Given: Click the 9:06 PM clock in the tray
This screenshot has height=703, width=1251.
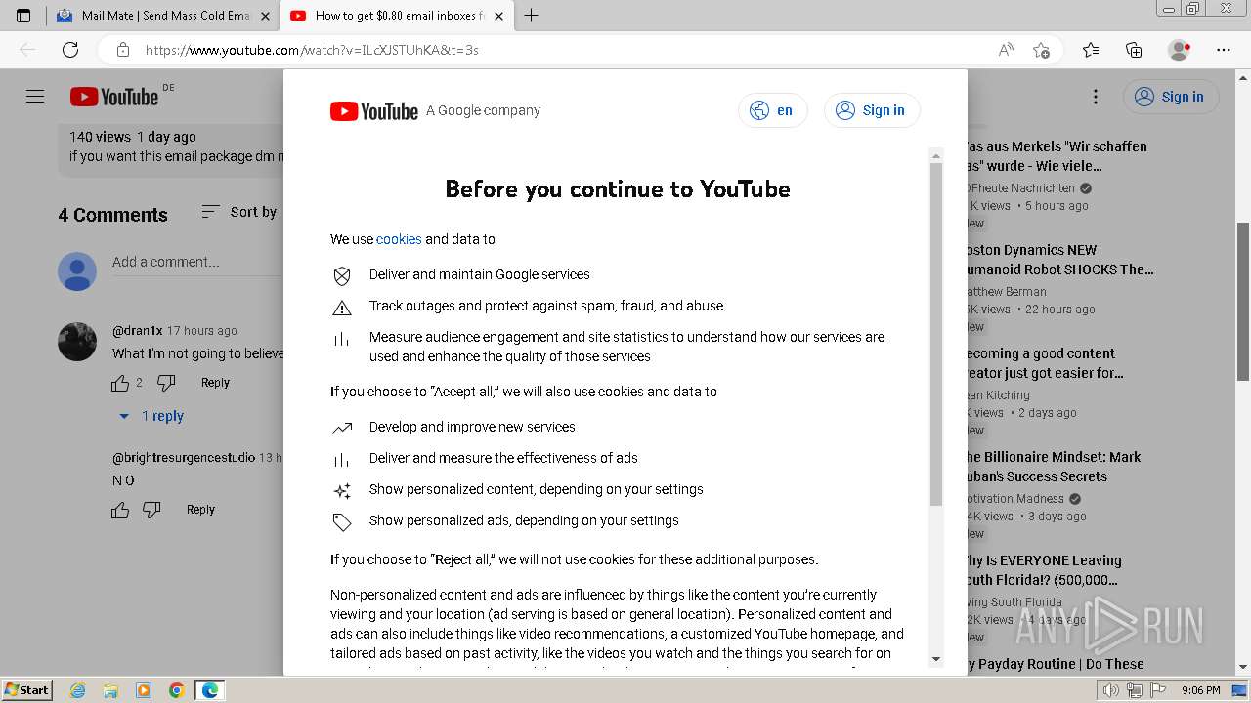Looking at the screenshot, I should (1200, 690).
